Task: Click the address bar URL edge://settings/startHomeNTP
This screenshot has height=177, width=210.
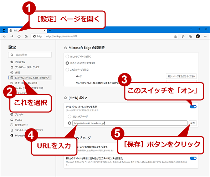Action: pyautogui.click(x=62, y=36)
